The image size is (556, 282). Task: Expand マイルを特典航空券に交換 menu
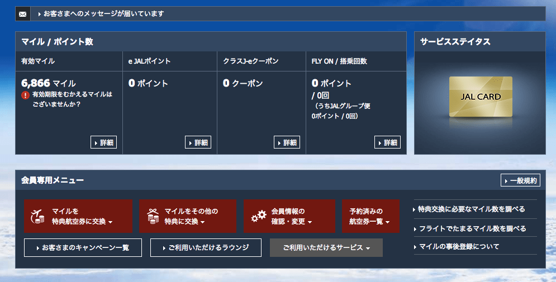point(78,216)
